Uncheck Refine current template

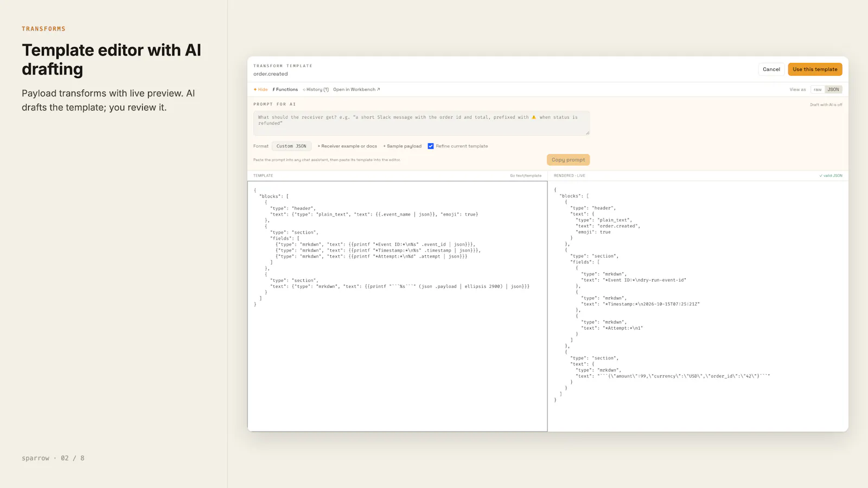(x=431, y=146)
